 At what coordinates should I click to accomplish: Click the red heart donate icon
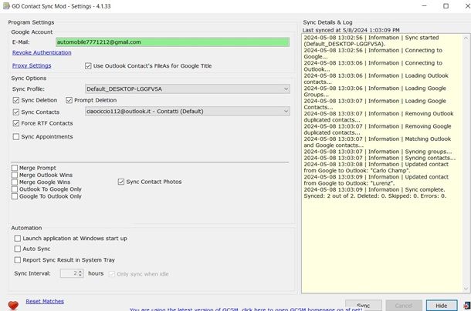click(13, 305)
